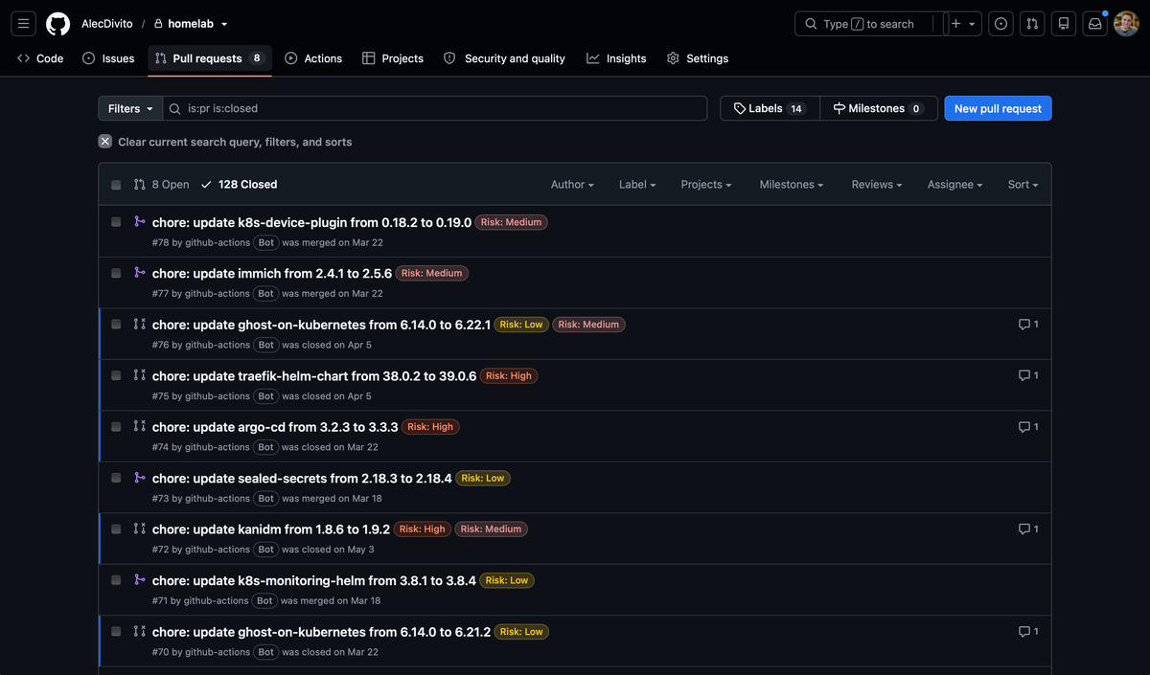Select the sealed-secrets PR checkbox
This screenshot has height=675, width=1150.
[x=116, y=478]
